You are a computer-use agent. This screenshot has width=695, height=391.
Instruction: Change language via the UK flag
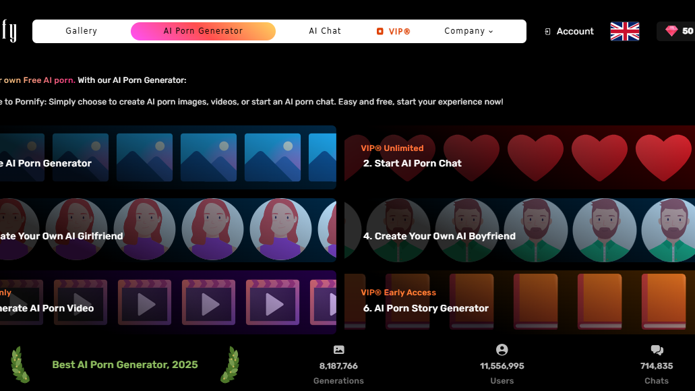coord(624,32)
